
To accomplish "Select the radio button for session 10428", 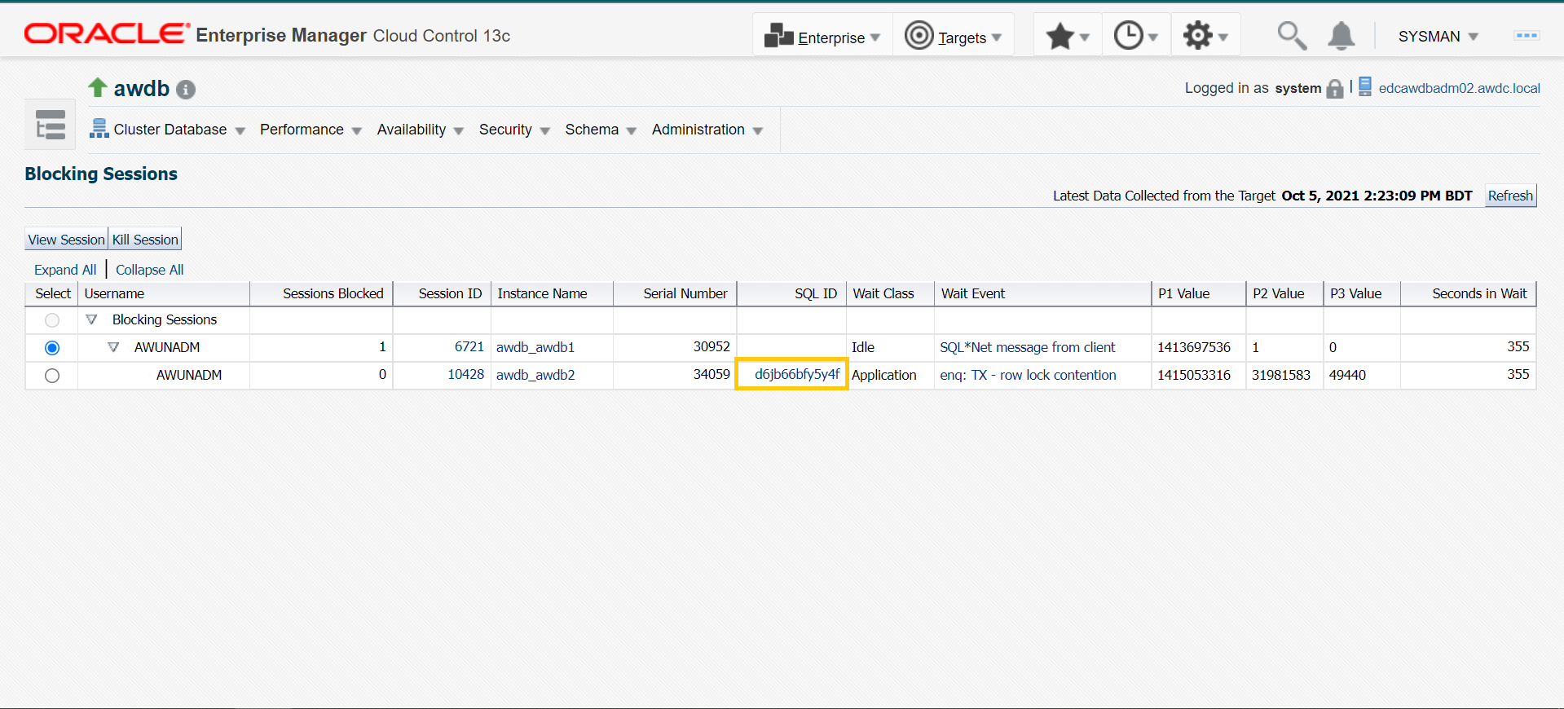I will pyautogui.click(x=52, y=376).
